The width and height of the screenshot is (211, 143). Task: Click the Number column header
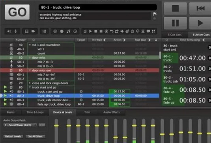coord(21,40)
